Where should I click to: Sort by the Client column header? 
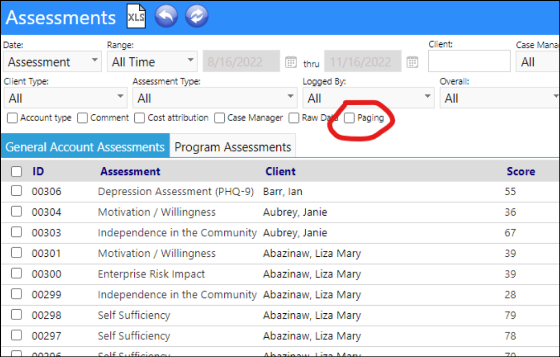pos(281,171)
